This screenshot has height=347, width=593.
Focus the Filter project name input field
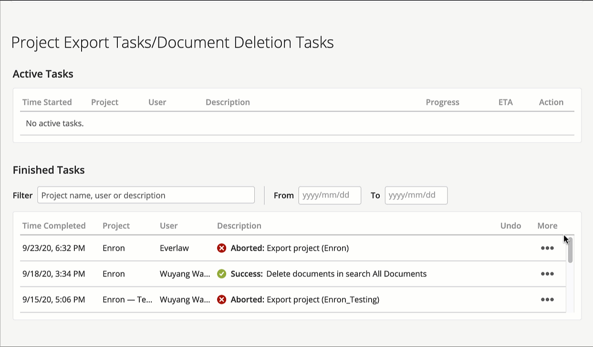(146, 195)
